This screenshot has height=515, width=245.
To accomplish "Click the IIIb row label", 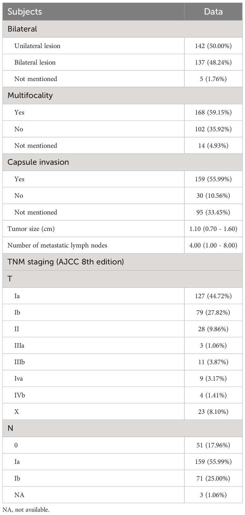I will point(19,362).
